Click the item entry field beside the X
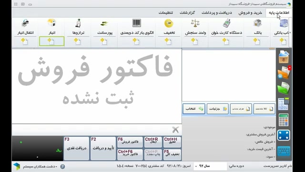This screenshot has width=305, height=172. 91,130
